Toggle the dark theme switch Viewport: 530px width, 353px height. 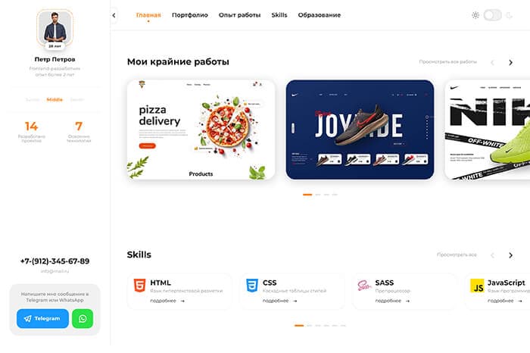pyautogui.click(x=492, y=15)
